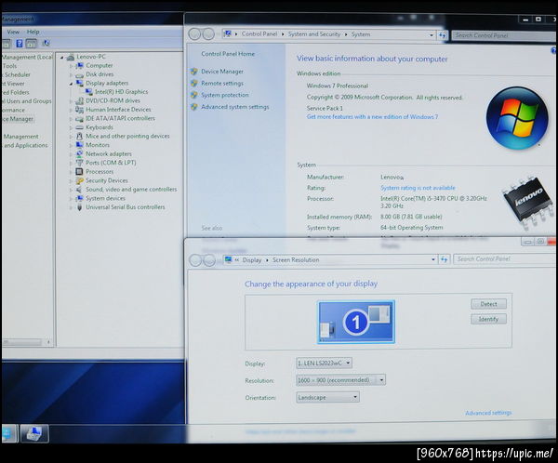Click Search Control Panel box in System window

pos(503,35)
